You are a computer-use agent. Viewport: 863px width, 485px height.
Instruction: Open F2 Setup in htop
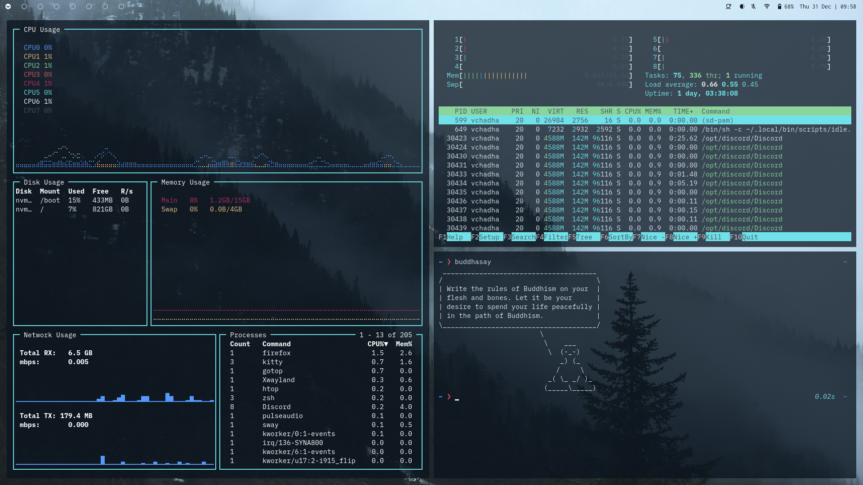pos(487,237)
